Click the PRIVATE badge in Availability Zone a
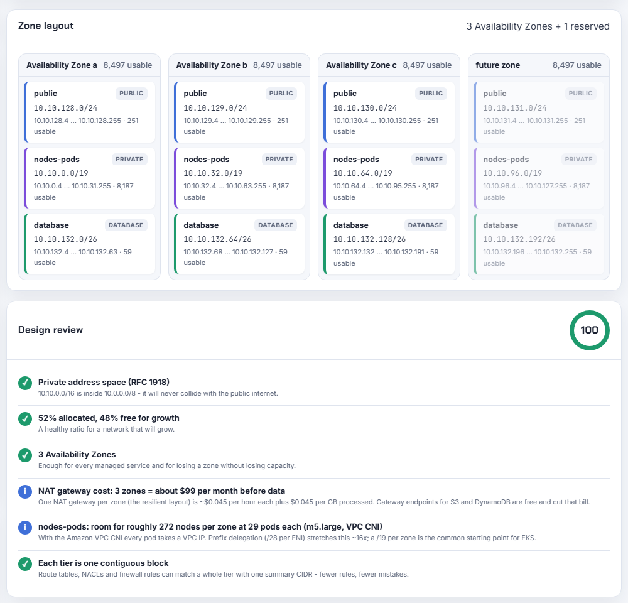 (x=129, y=159)
